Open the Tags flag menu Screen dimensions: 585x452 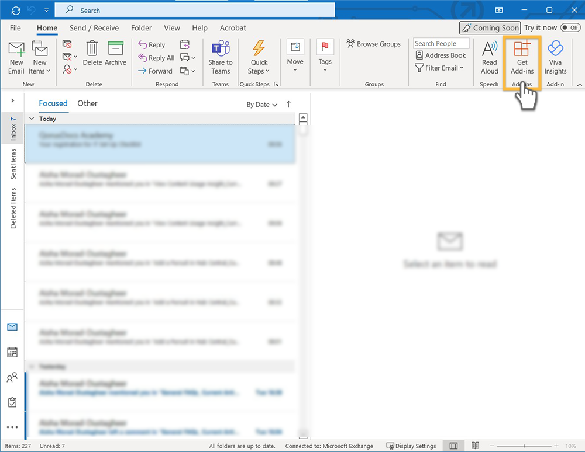click(325, 56)
